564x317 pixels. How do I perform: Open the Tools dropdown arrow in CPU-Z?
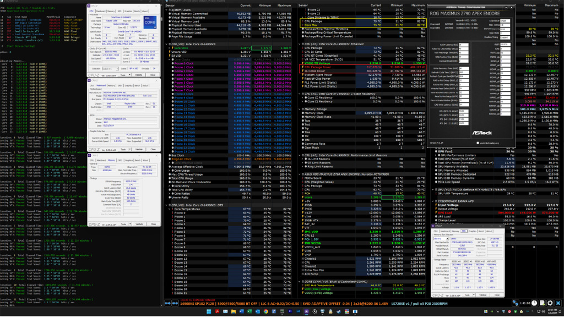[129, 75]
